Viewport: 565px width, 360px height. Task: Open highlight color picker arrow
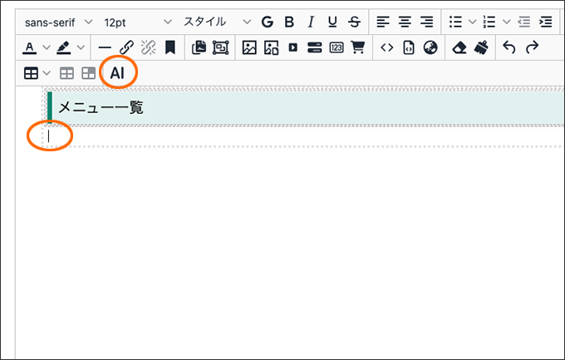click(x=81, y=47)
